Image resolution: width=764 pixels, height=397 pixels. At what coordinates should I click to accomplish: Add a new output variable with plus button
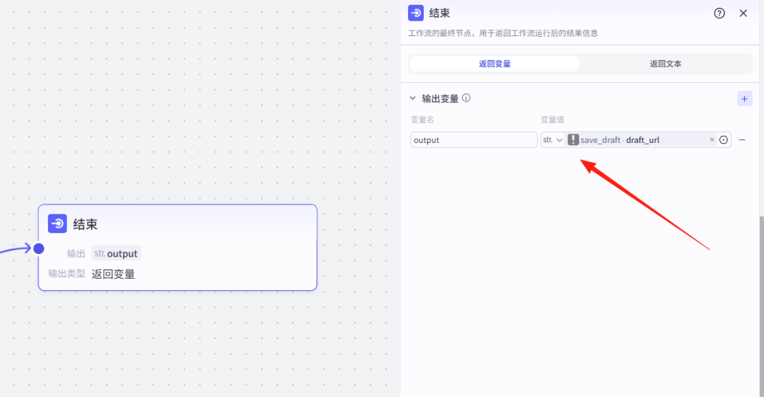tap(744, 99)
